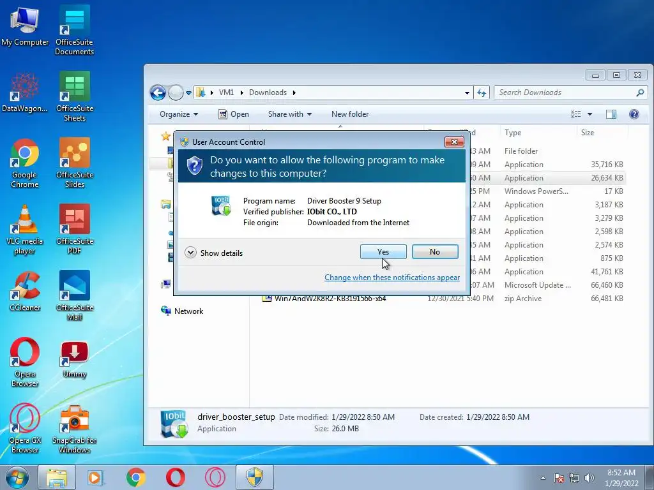Open My Computer desktop icon

tap(25, 26)
